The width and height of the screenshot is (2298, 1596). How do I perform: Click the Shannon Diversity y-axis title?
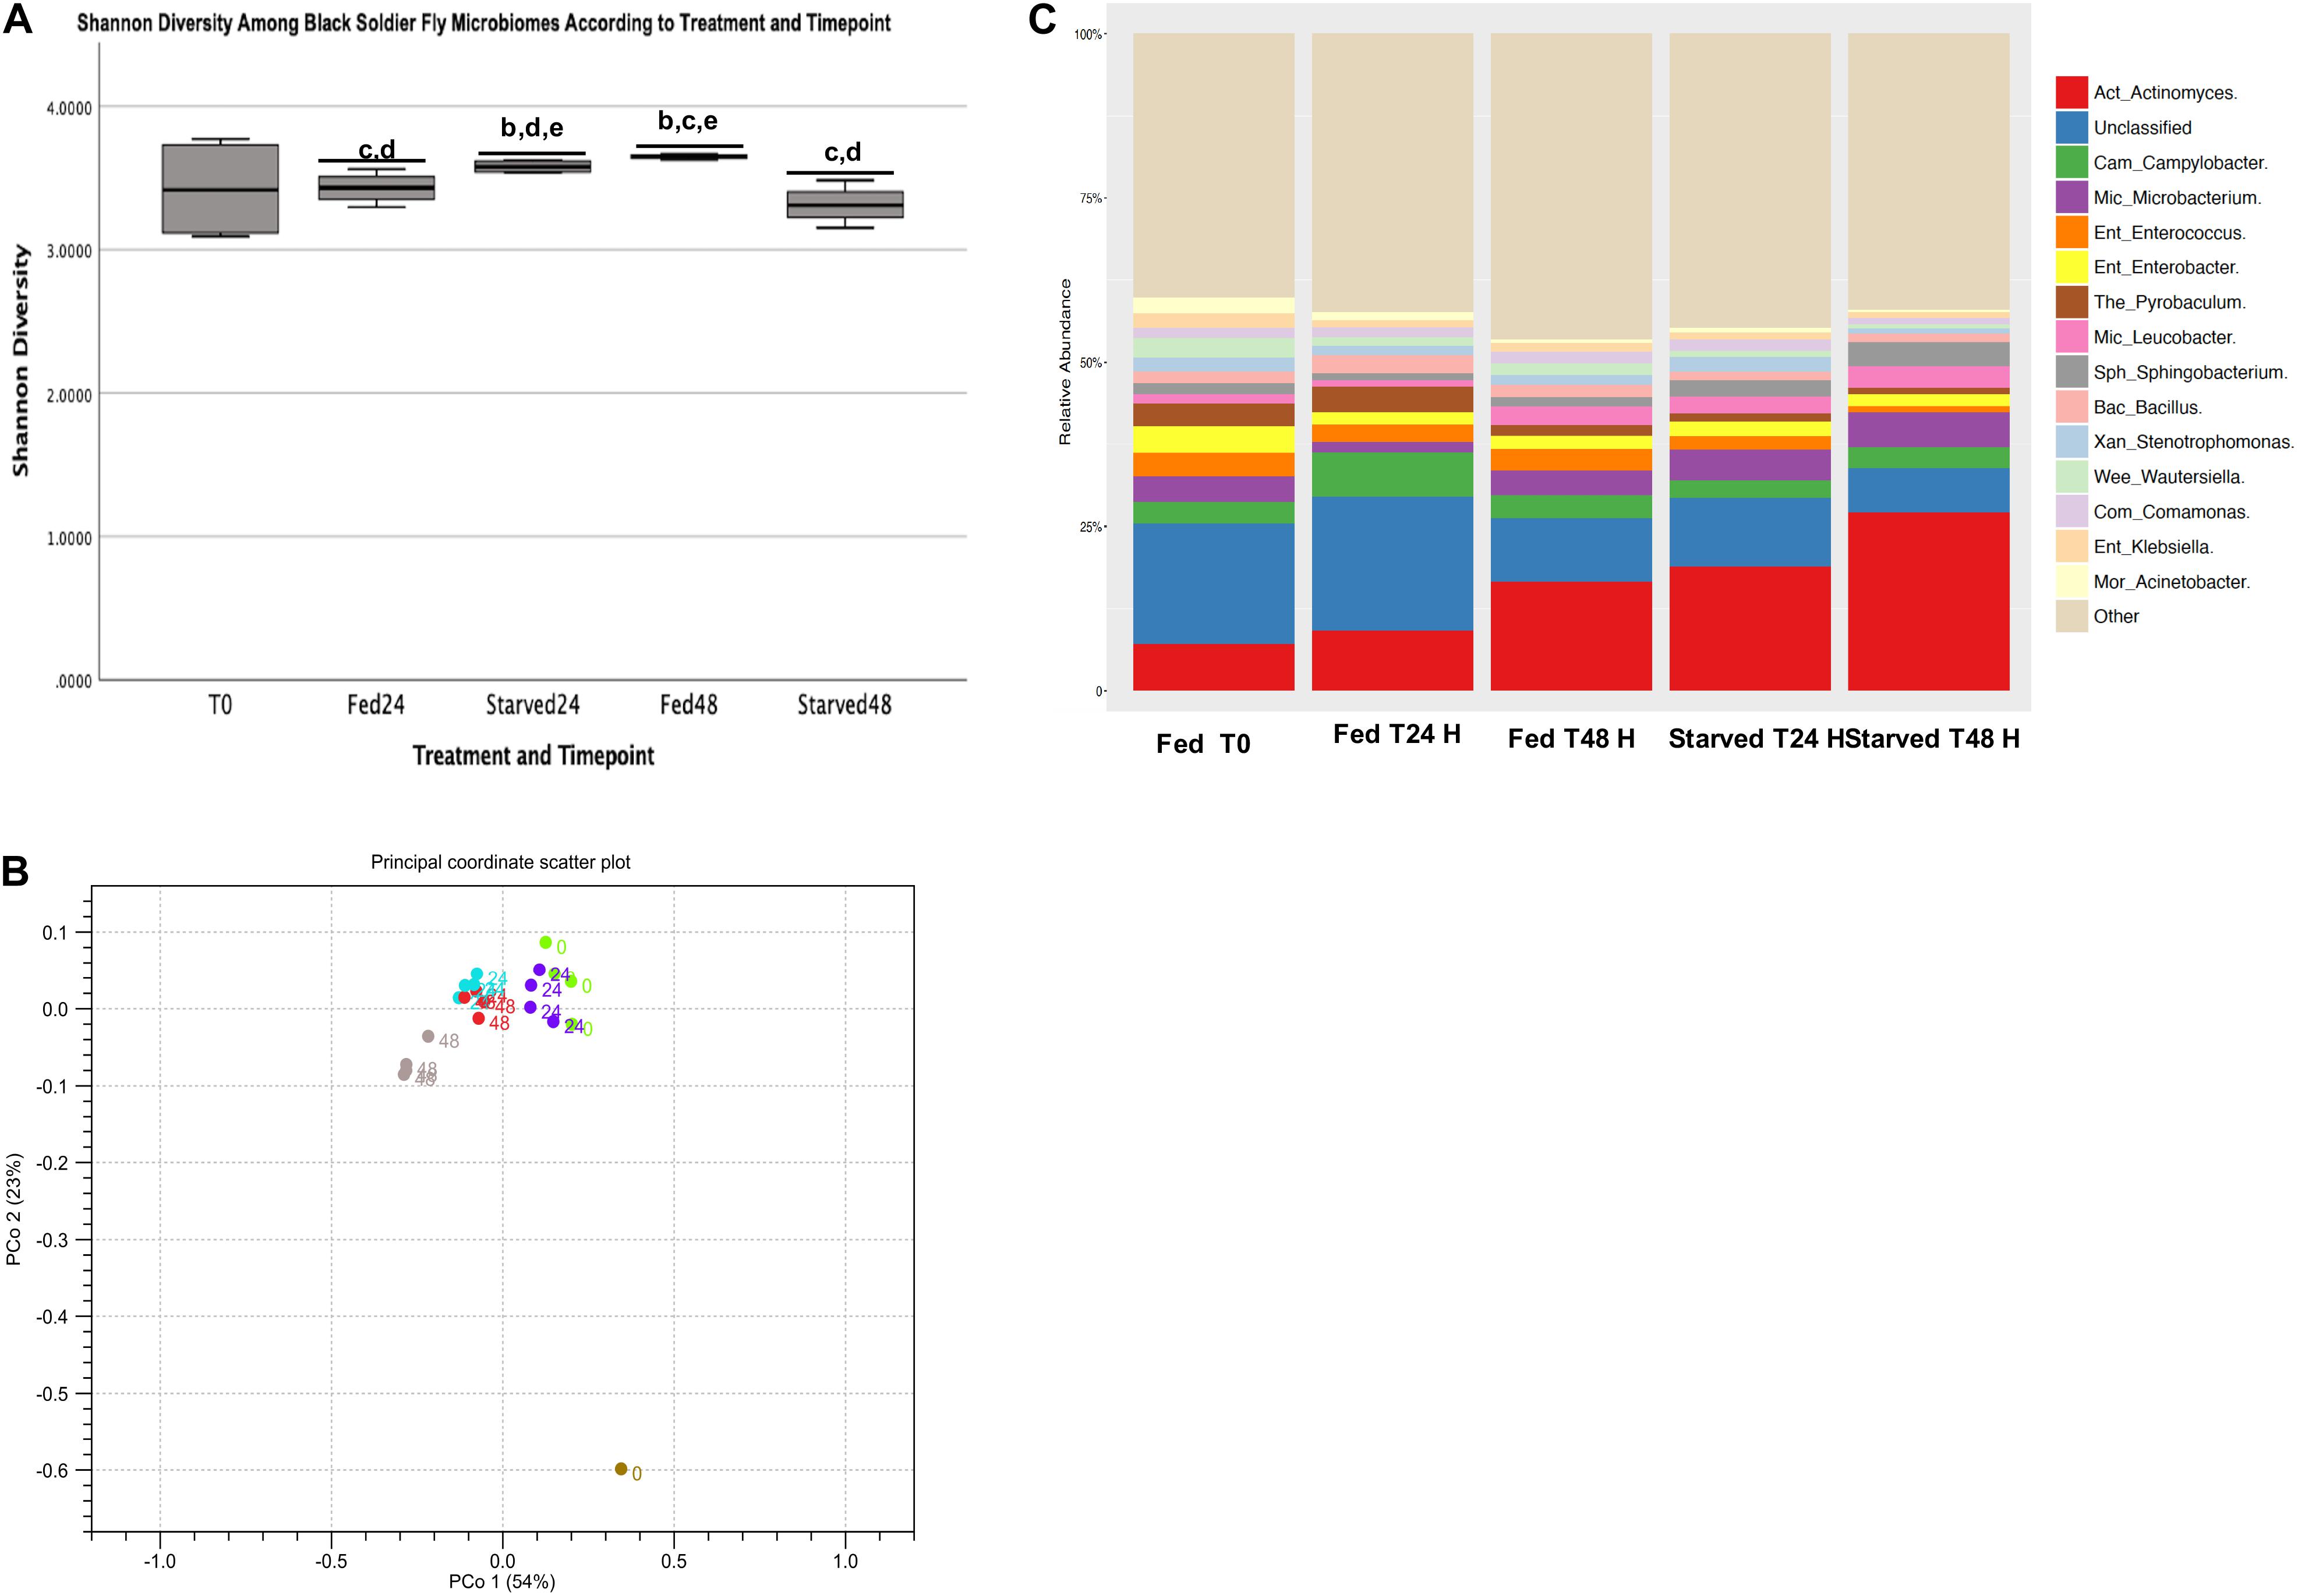[21, 361]
